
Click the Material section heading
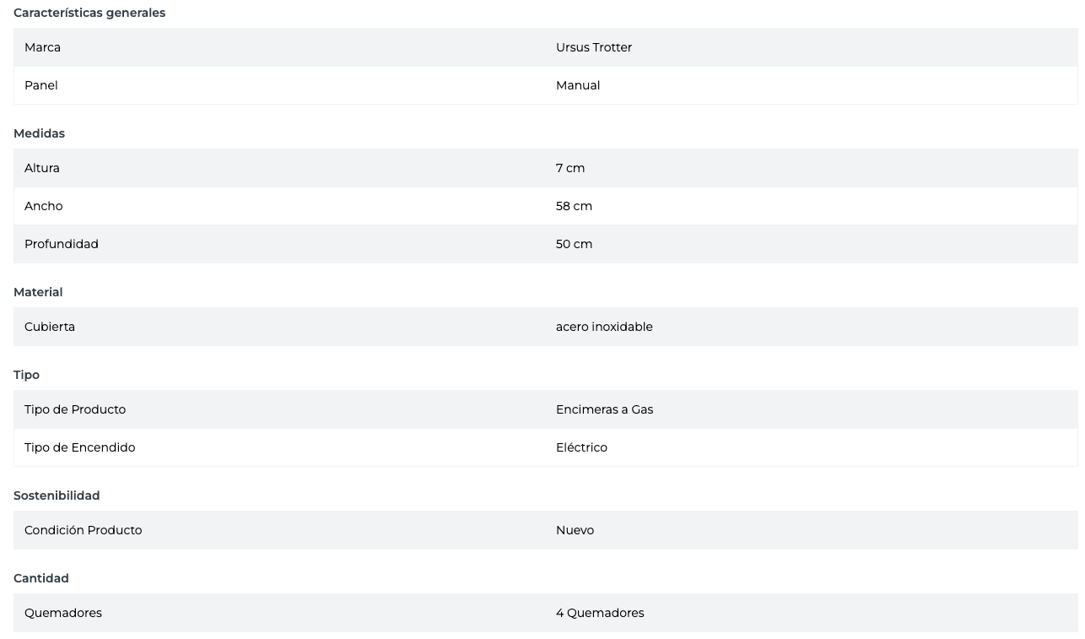[38, 292]
